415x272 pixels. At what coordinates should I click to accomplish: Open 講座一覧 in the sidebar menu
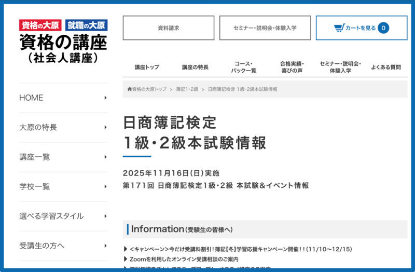coord(63,157)
